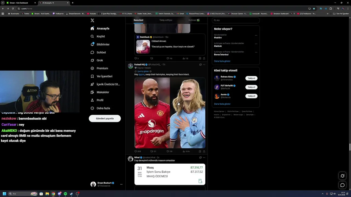Viewport: 351px width, 197px height.
Task: Open Futball HQ profile avatar
Action: [131, 66]
